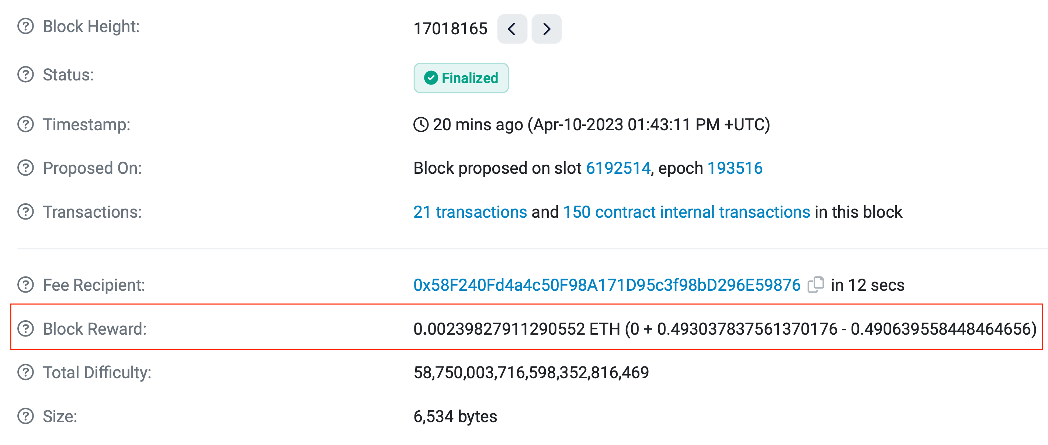This screenshot has width=1048, height=445.
Task: Click help icon beside Total Difficulty
Action: click(x=26, y=373)
